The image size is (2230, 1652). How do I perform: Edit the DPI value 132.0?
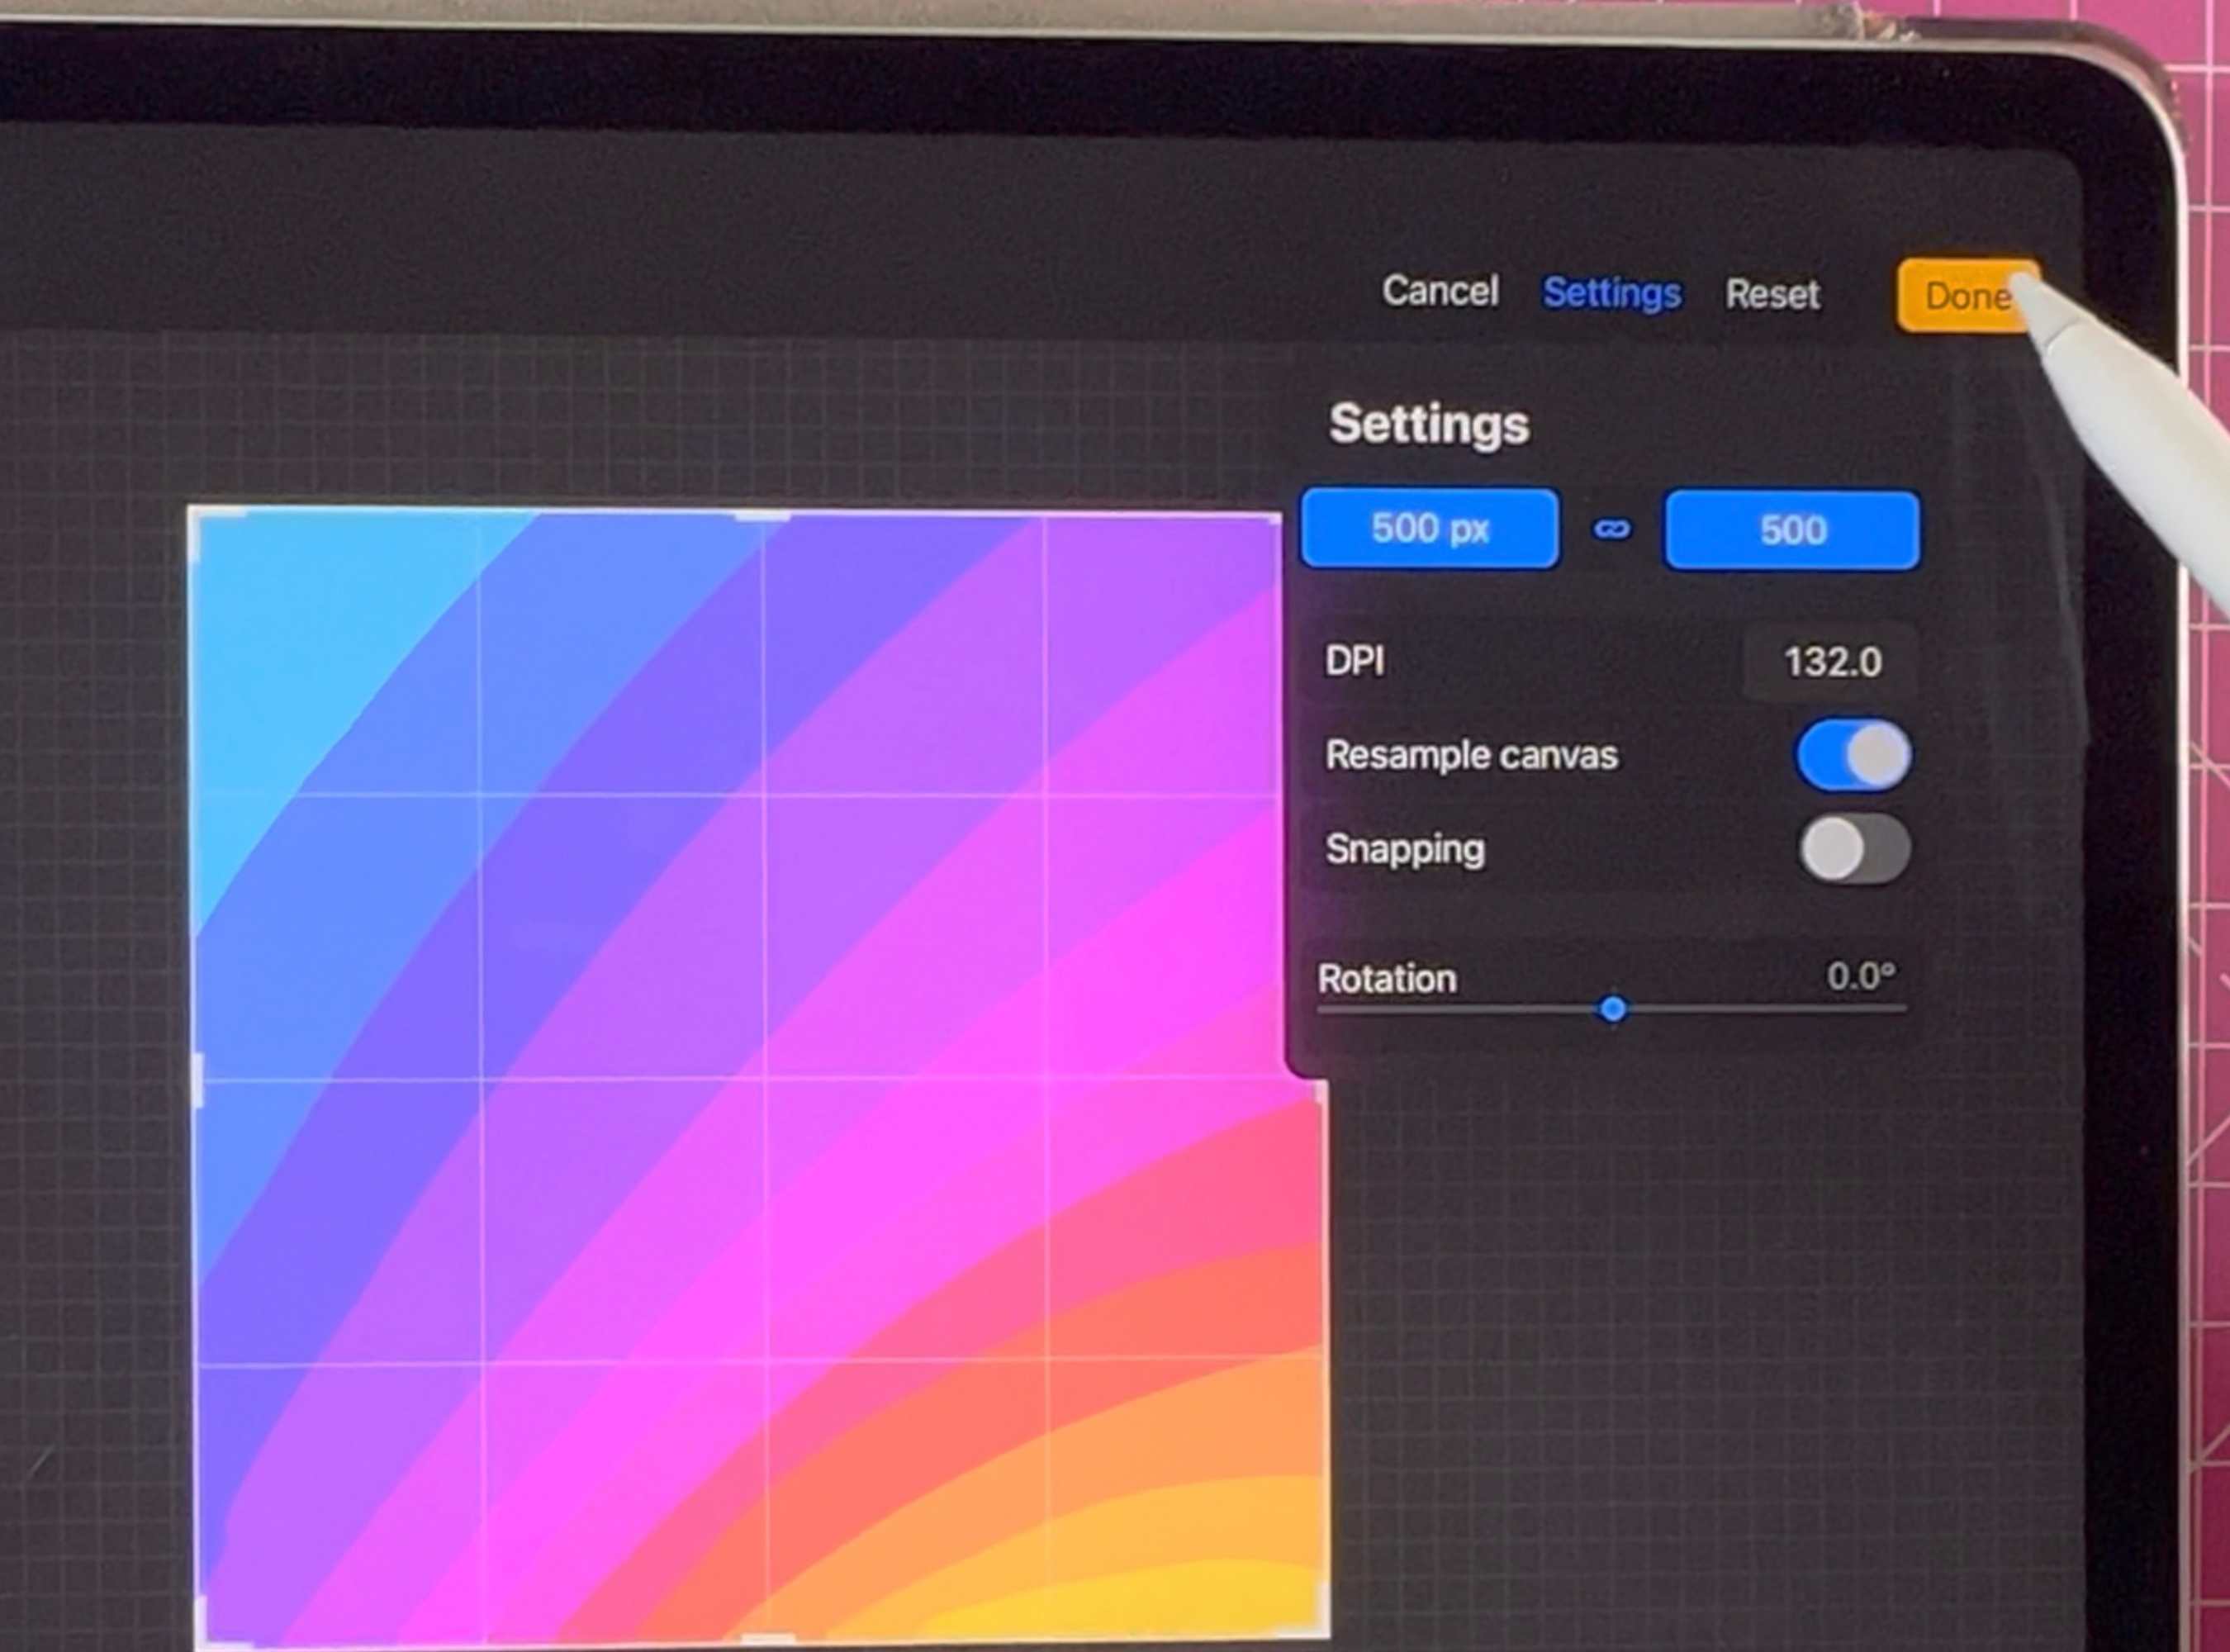point(1831,662)
